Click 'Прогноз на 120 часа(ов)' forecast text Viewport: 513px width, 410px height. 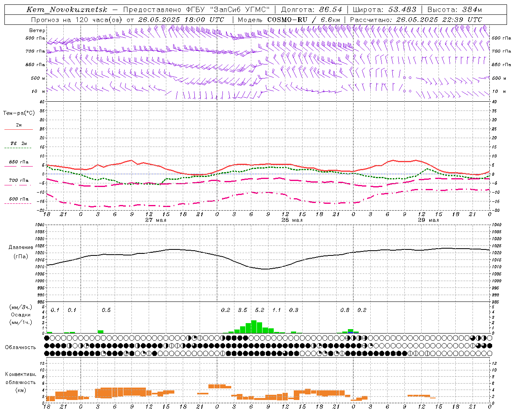click(x=77, y=20)
